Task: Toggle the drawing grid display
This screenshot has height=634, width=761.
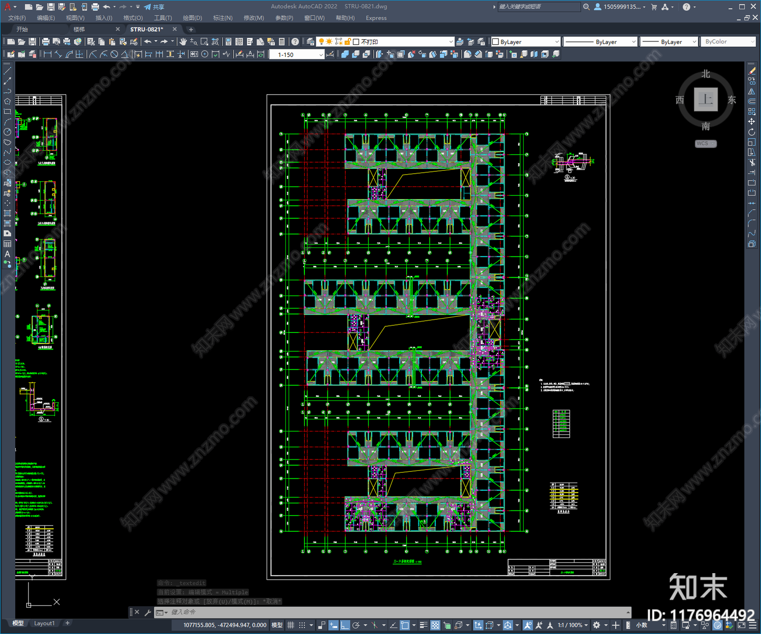Action: [x=291, y=625]
